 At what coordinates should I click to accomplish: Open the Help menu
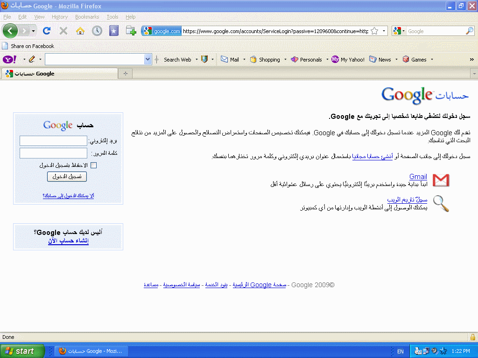(x=131, y=17)
